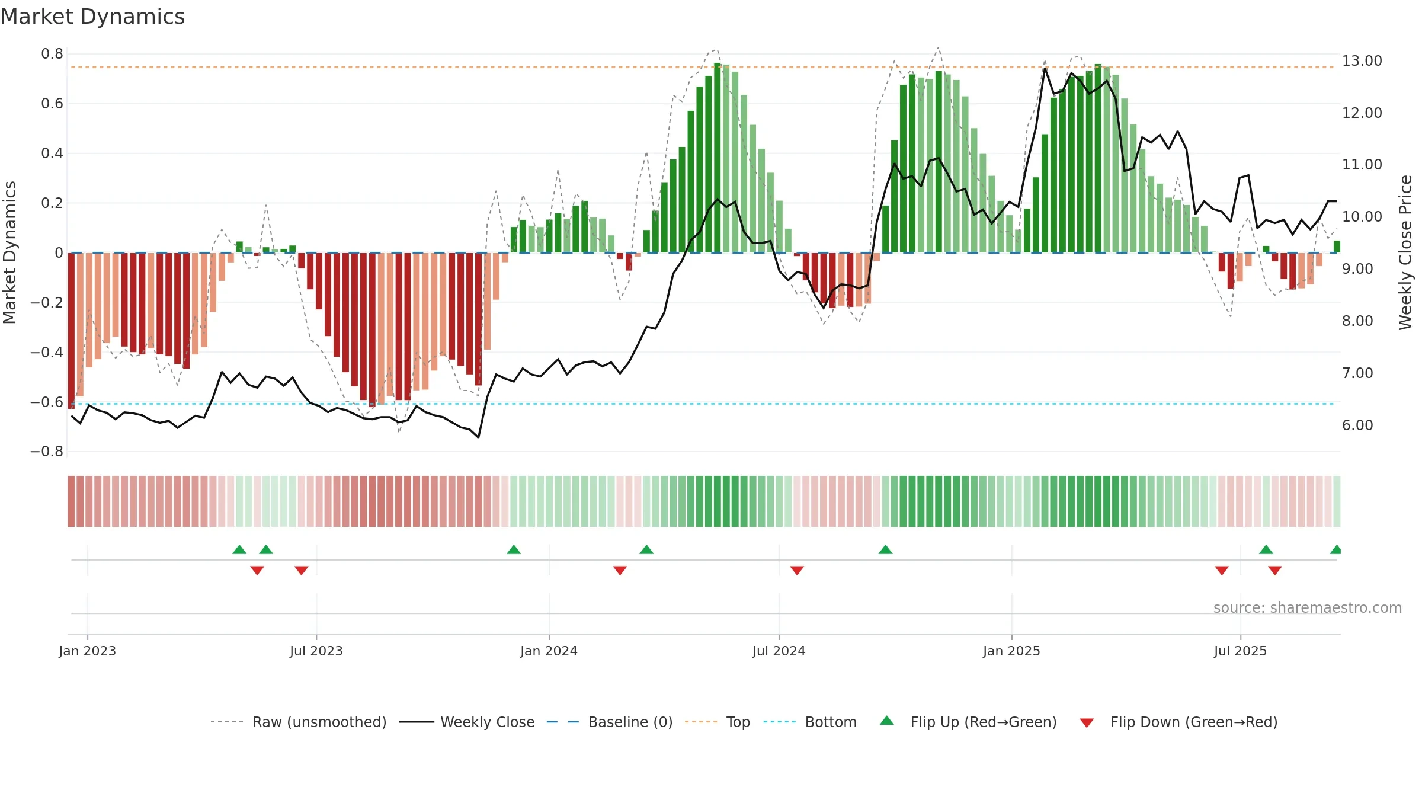Viewport: 1422px width, 800px height.
Task: Toggle the Bottom legend entry
Action: point(810,722)
